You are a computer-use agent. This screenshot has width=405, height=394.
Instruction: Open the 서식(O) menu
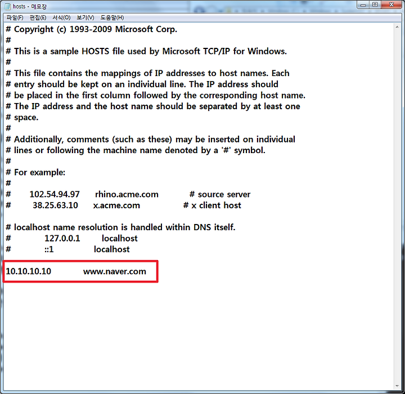coord(61,17)
